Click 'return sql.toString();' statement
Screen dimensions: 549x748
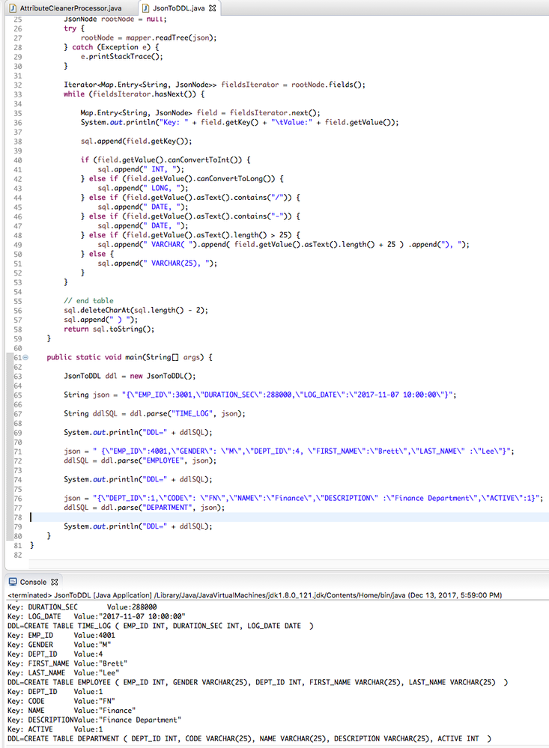[x=109, y=329]
